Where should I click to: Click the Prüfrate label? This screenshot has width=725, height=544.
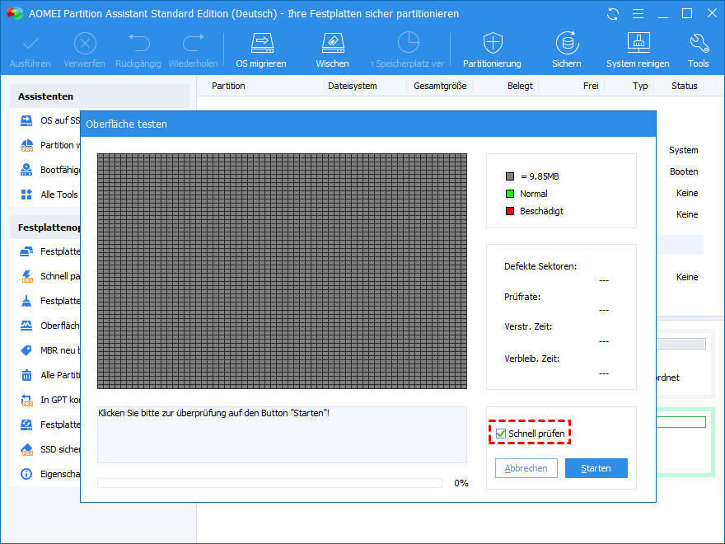[x=522, y=297]
